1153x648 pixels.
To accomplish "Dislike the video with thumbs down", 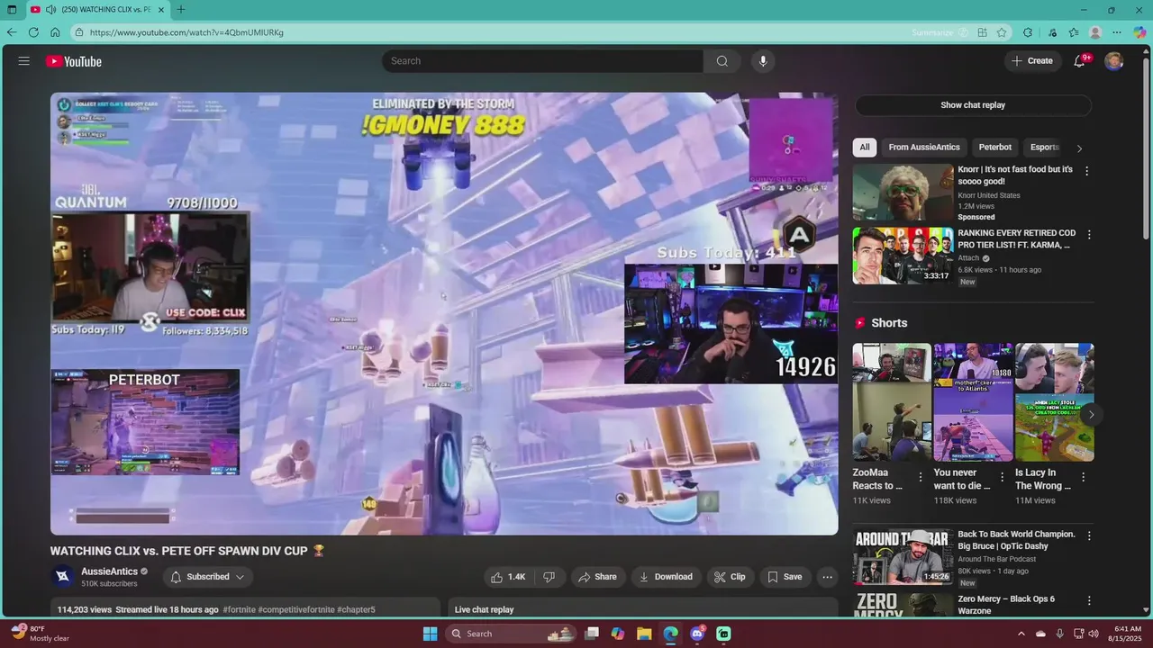I will coord(549,577).
